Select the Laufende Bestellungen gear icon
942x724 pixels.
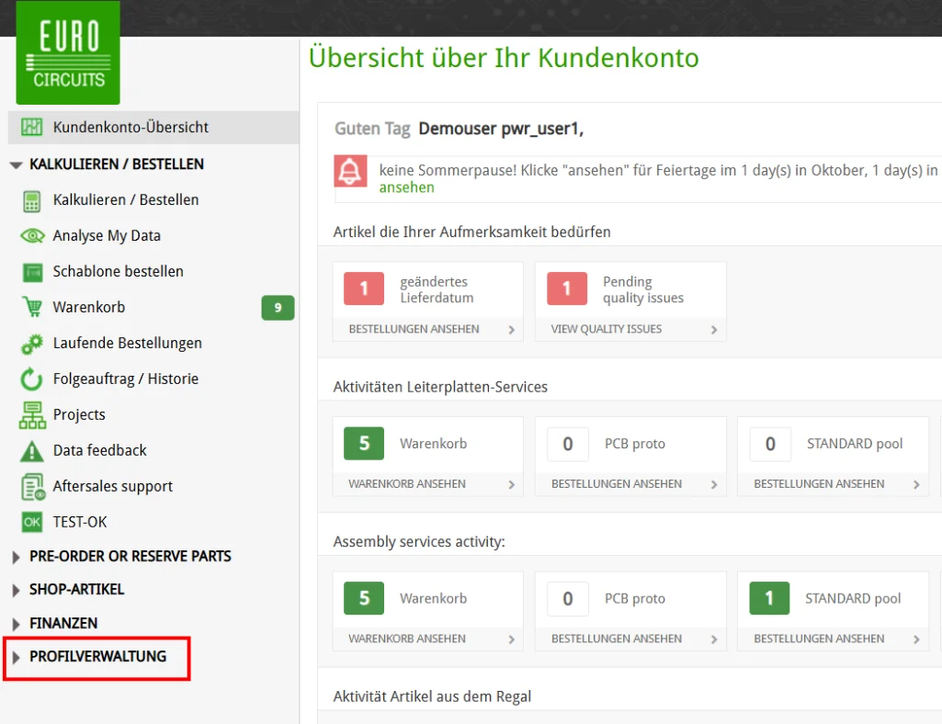tap(30, 343)
